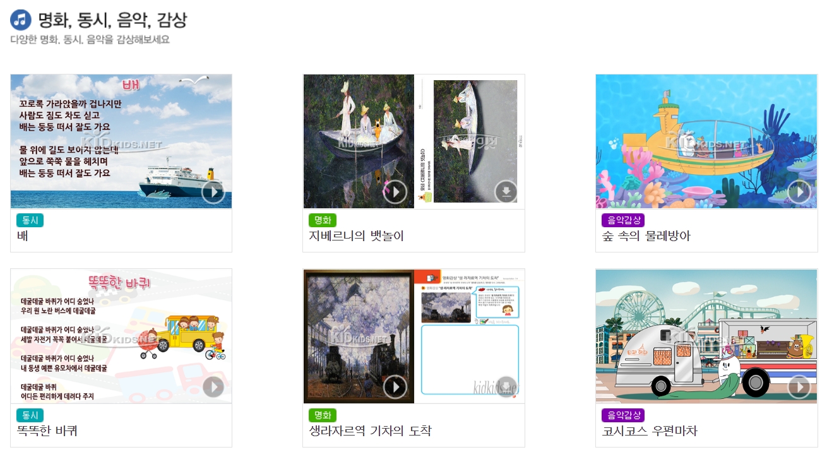Click the 명화, 동시, 음악, 감상 heading
Image resolution: width=827 pixels, height=457 pixels.
point(112,20)
